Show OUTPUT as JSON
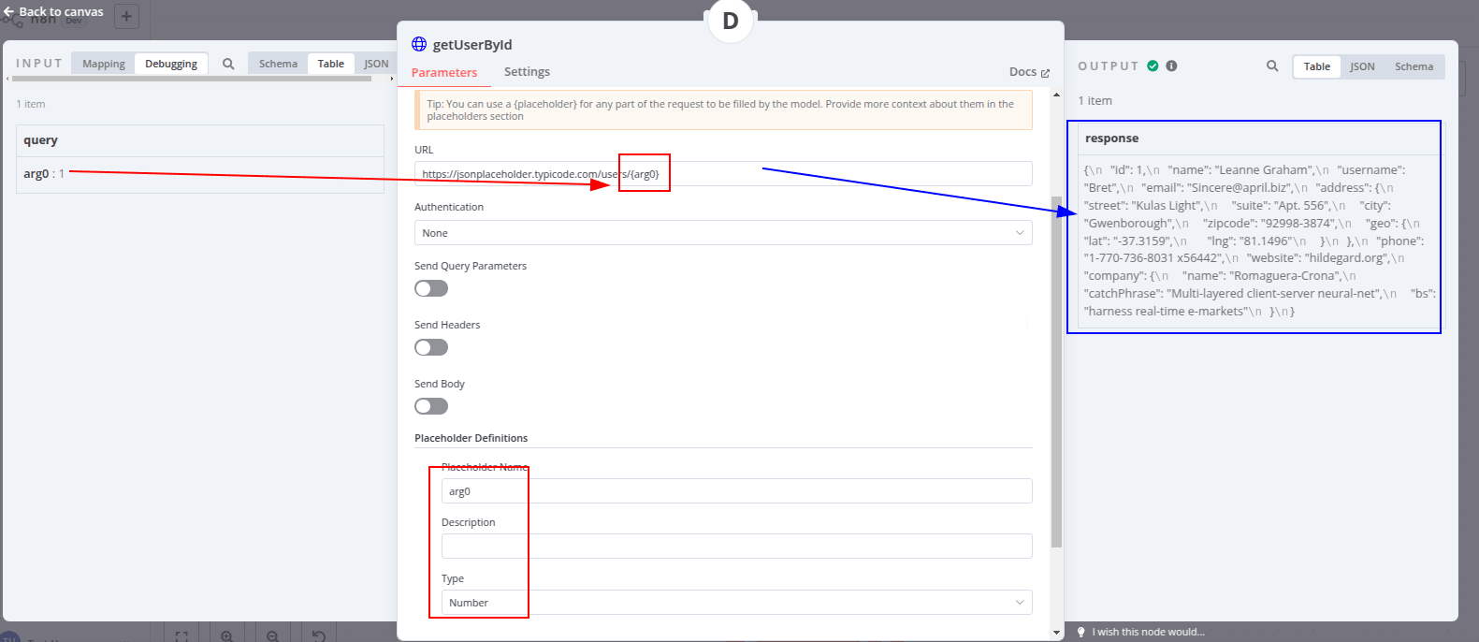Screen dimensions: 1479x642 click(1362, 66)
